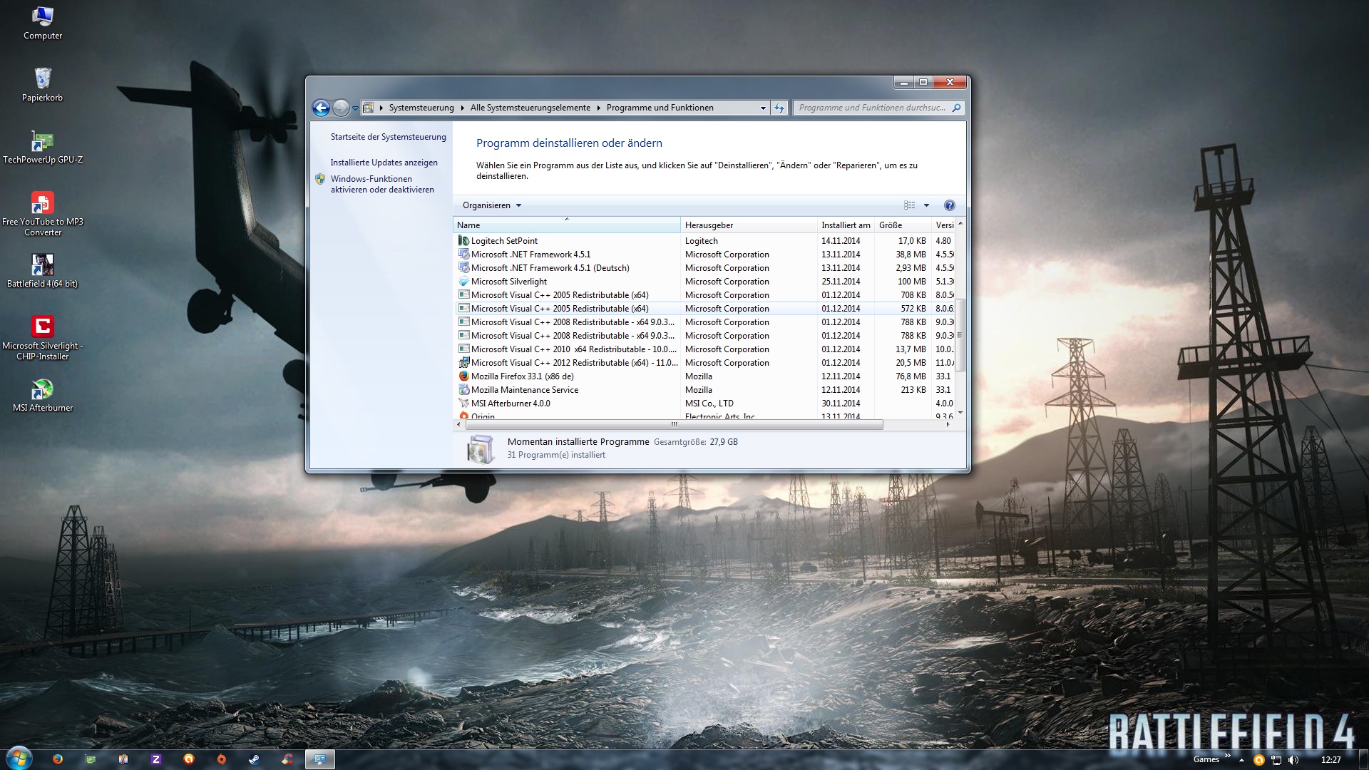
Task: Open the Windows Start orb
Action: pos(19,759)
